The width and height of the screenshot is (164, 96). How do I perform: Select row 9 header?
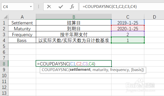(4, 70)
